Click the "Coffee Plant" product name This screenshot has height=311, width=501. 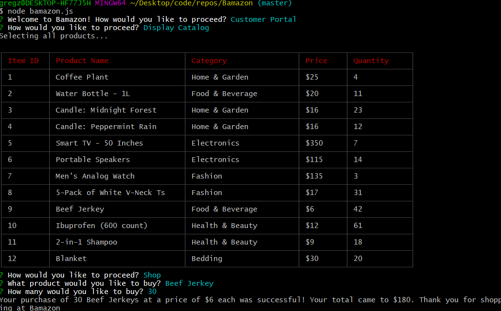click(x=82, y=77)
